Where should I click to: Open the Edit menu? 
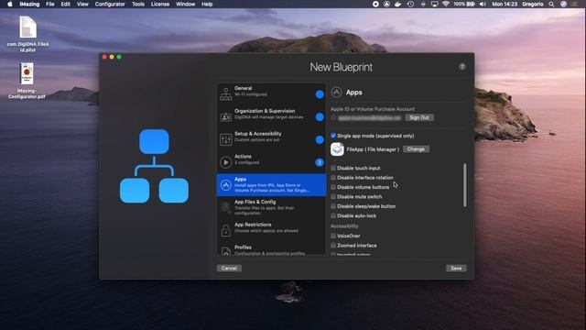click(66, 4)
